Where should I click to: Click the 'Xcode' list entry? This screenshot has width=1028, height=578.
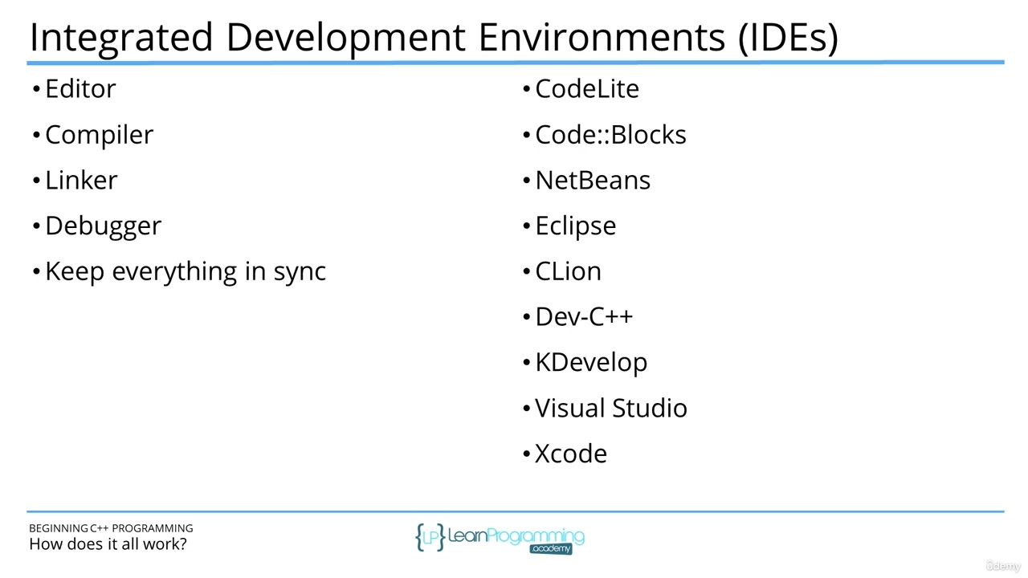pyautogui.click(x=571, y=454)
